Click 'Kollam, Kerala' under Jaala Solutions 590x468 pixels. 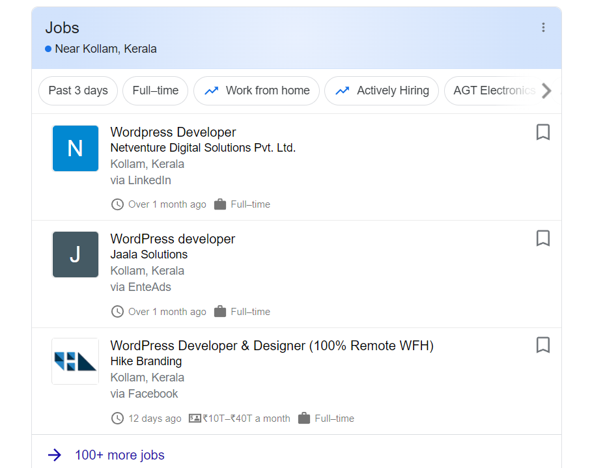[147, 271]
